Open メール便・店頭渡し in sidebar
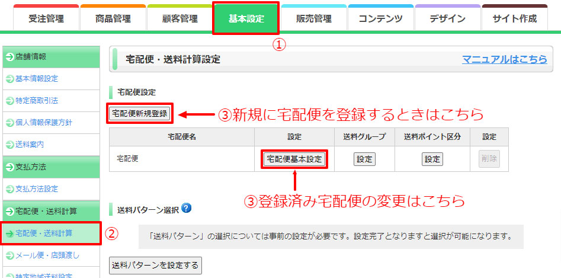The image size is (561, 278). (x=47, y=255)
